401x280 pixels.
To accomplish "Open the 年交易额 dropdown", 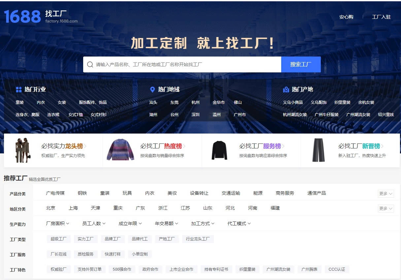I will pos(166,223).
